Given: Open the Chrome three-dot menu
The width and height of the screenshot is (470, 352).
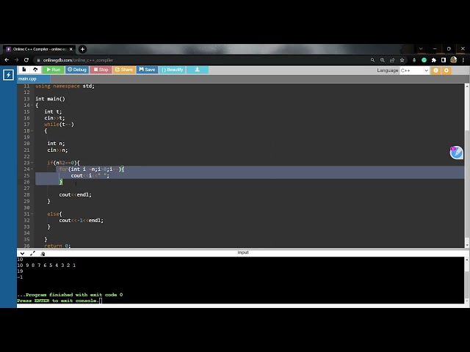Looking at the screenshot, I should coord(463,60).
